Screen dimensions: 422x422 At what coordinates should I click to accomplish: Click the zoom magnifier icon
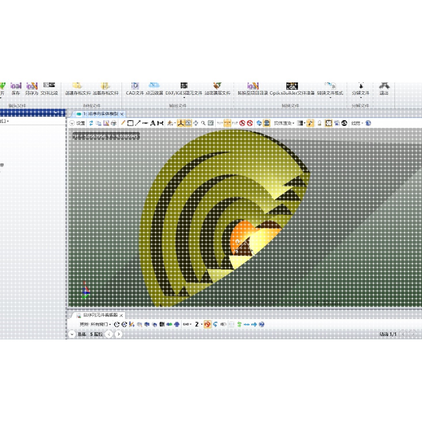coord(203,123)
